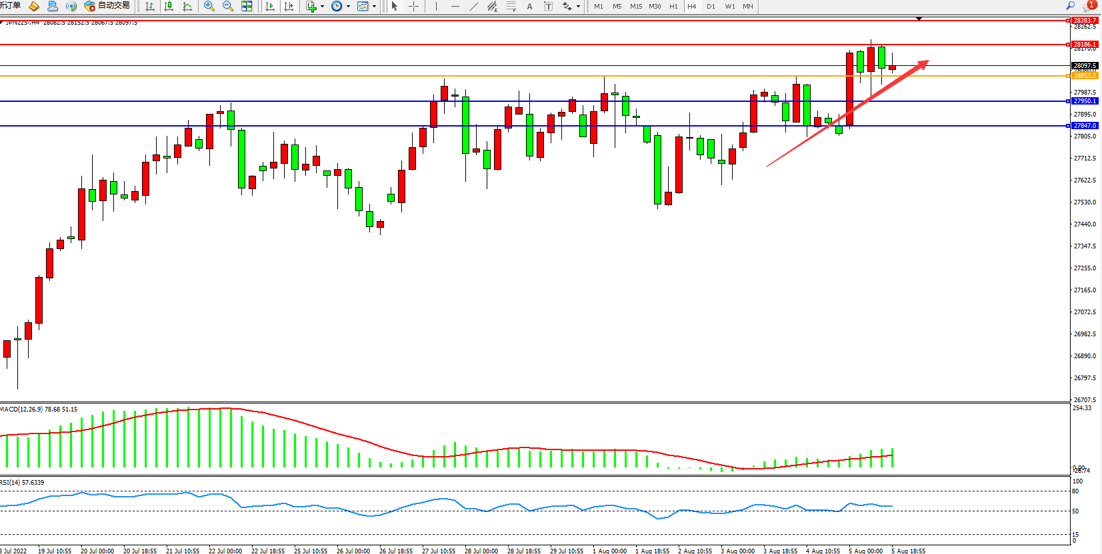Open the indicators list dropdown arrow
This screenshot has height=554, width=1102.
coord(323,7)
